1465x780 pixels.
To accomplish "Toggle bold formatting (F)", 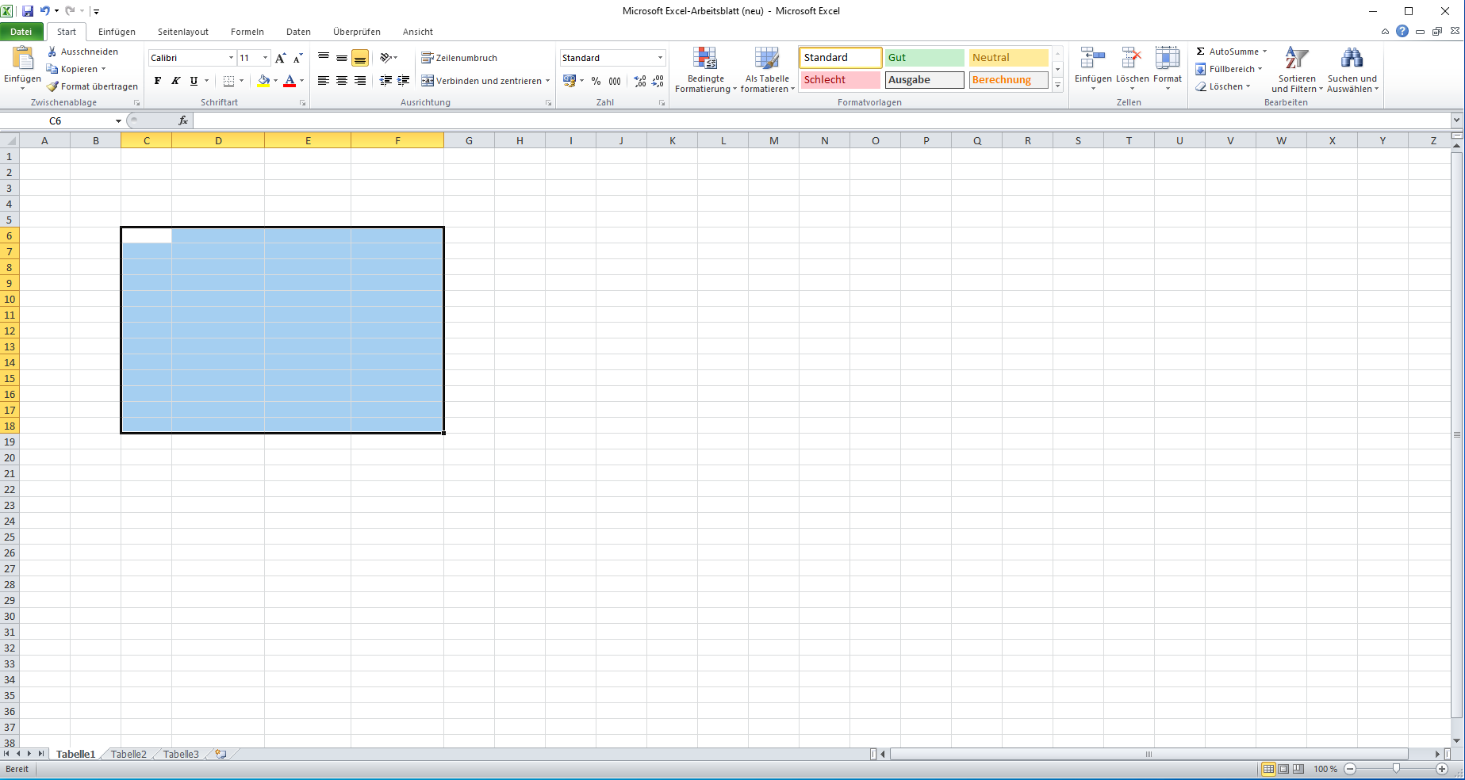I will pyautogui.click(x=158, y=81).
